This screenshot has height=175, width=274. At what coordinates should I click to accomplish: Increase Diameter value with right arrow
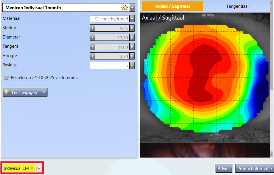[132, 37]
